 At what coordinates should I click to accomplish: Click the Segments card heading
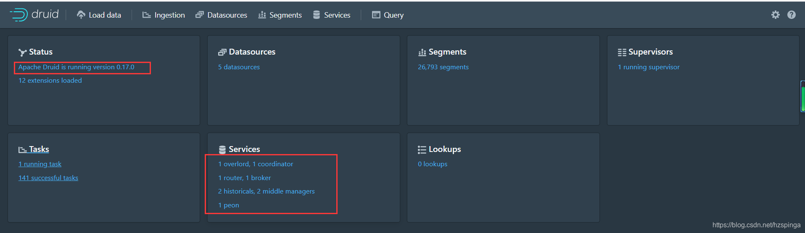click(x=447, y=52)
